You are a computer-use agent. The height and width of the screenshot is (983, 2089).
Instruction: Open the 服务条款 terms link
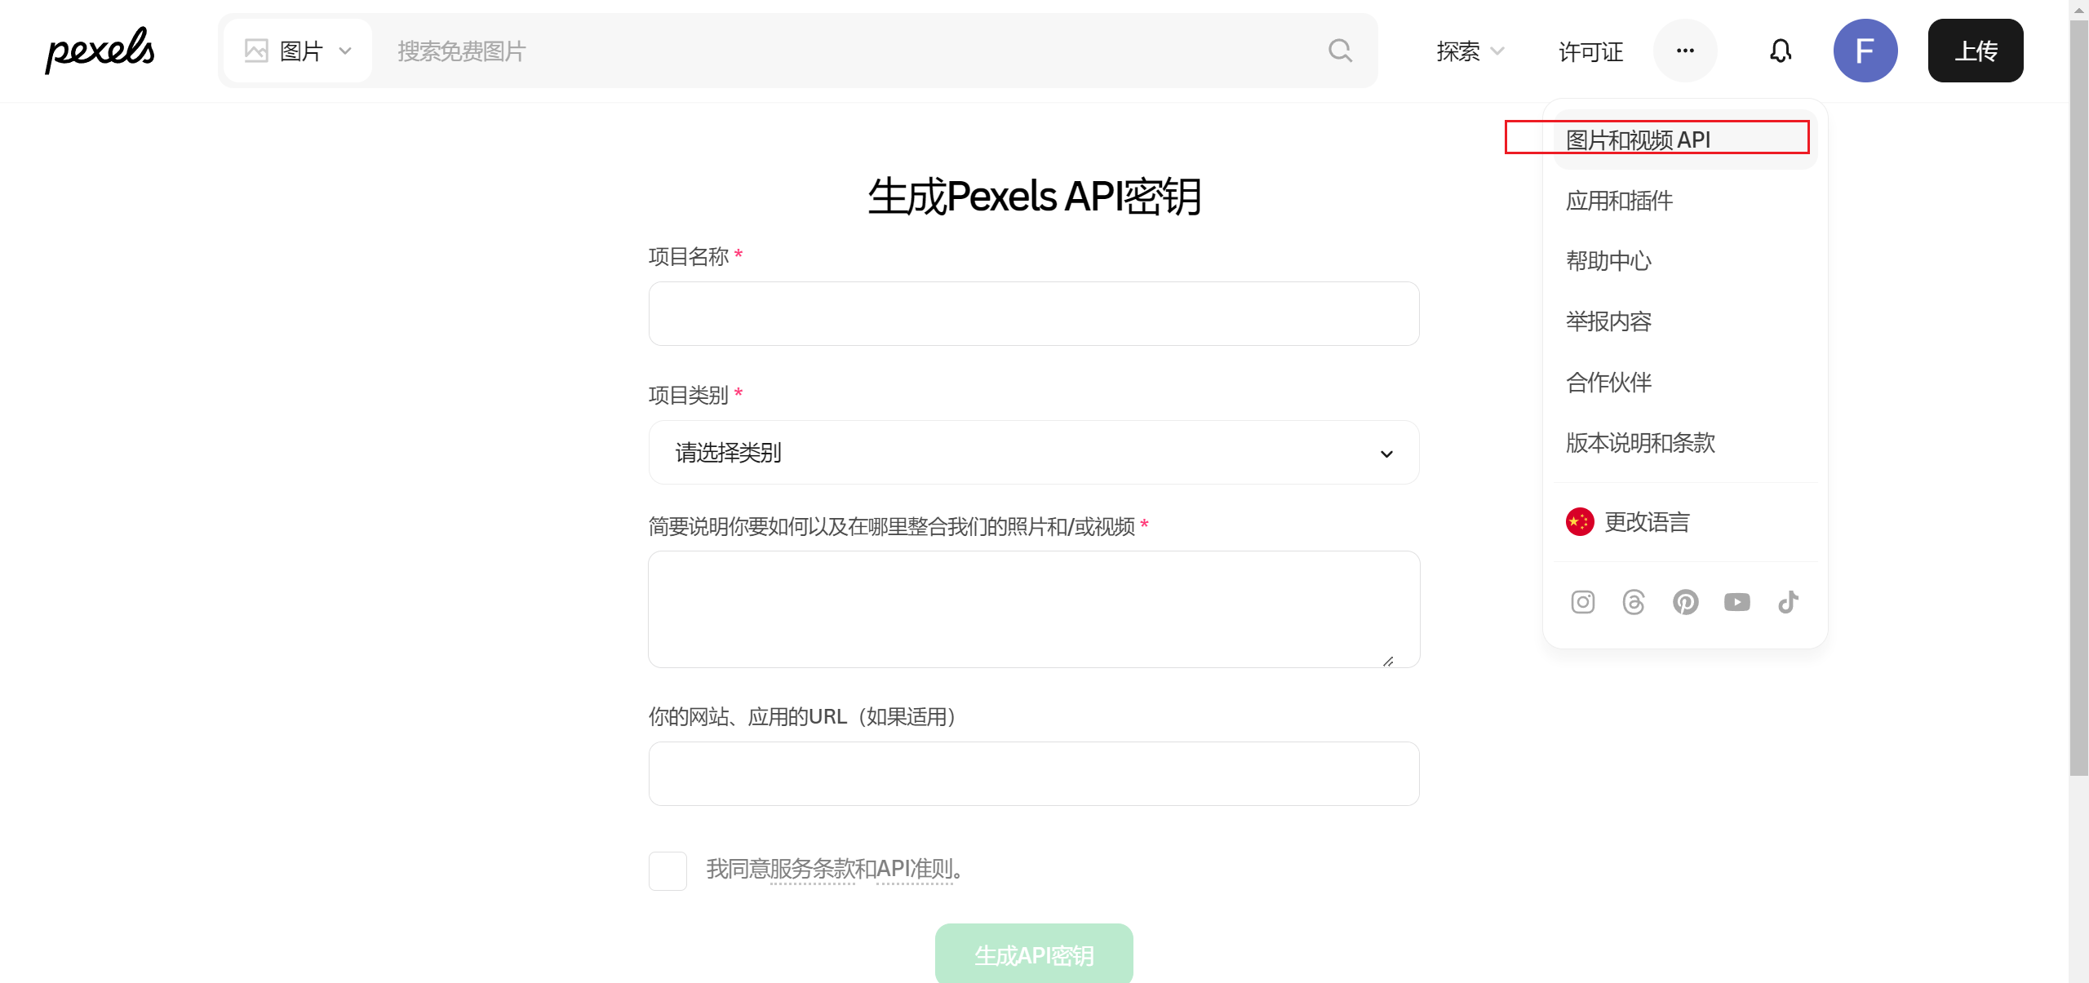(x=812, y=870)
